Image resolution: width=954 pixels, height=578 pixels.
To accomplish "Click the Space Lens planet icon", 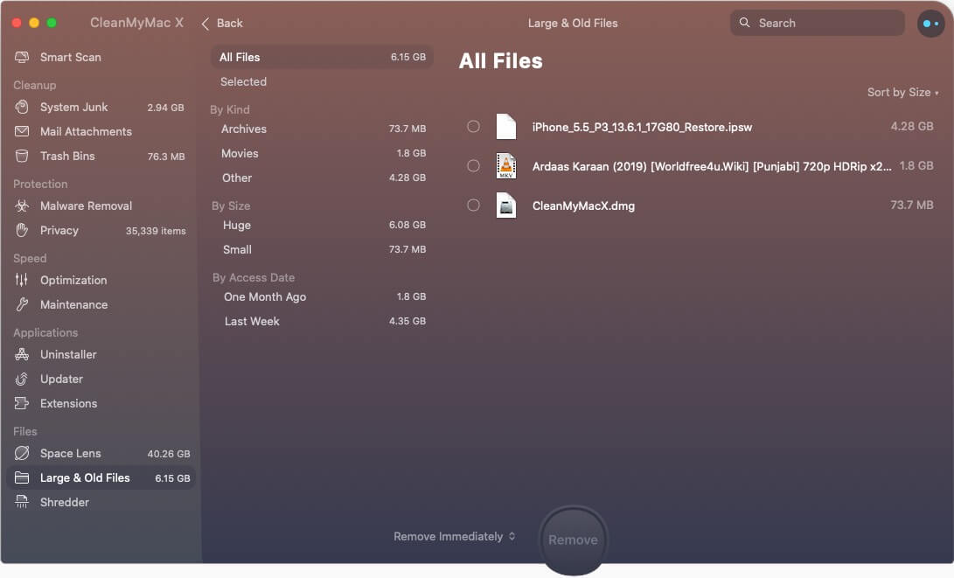I will (x=22, y=453).
